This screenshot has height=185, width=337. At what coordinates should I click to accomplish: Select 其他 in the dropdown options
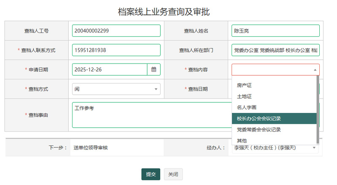[x=242, y=140]
